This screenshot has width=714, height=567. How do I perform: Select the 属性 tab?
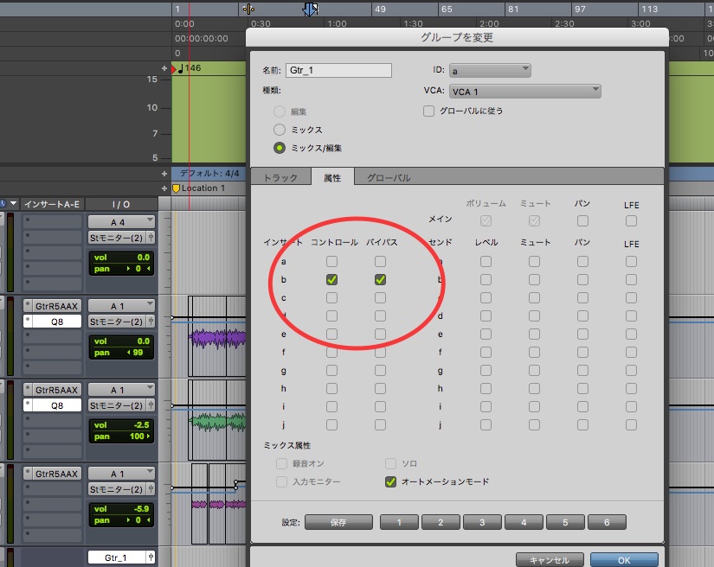[x=332, y=178]
